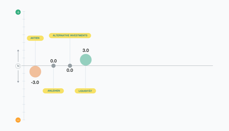
Task: Click the connector line under Aktien label
Action: (35, 53)
